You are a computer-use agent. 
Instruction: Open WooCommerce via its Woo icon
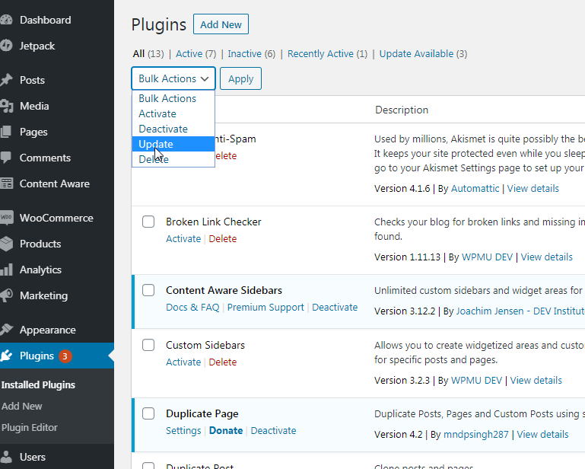point(6,218)
